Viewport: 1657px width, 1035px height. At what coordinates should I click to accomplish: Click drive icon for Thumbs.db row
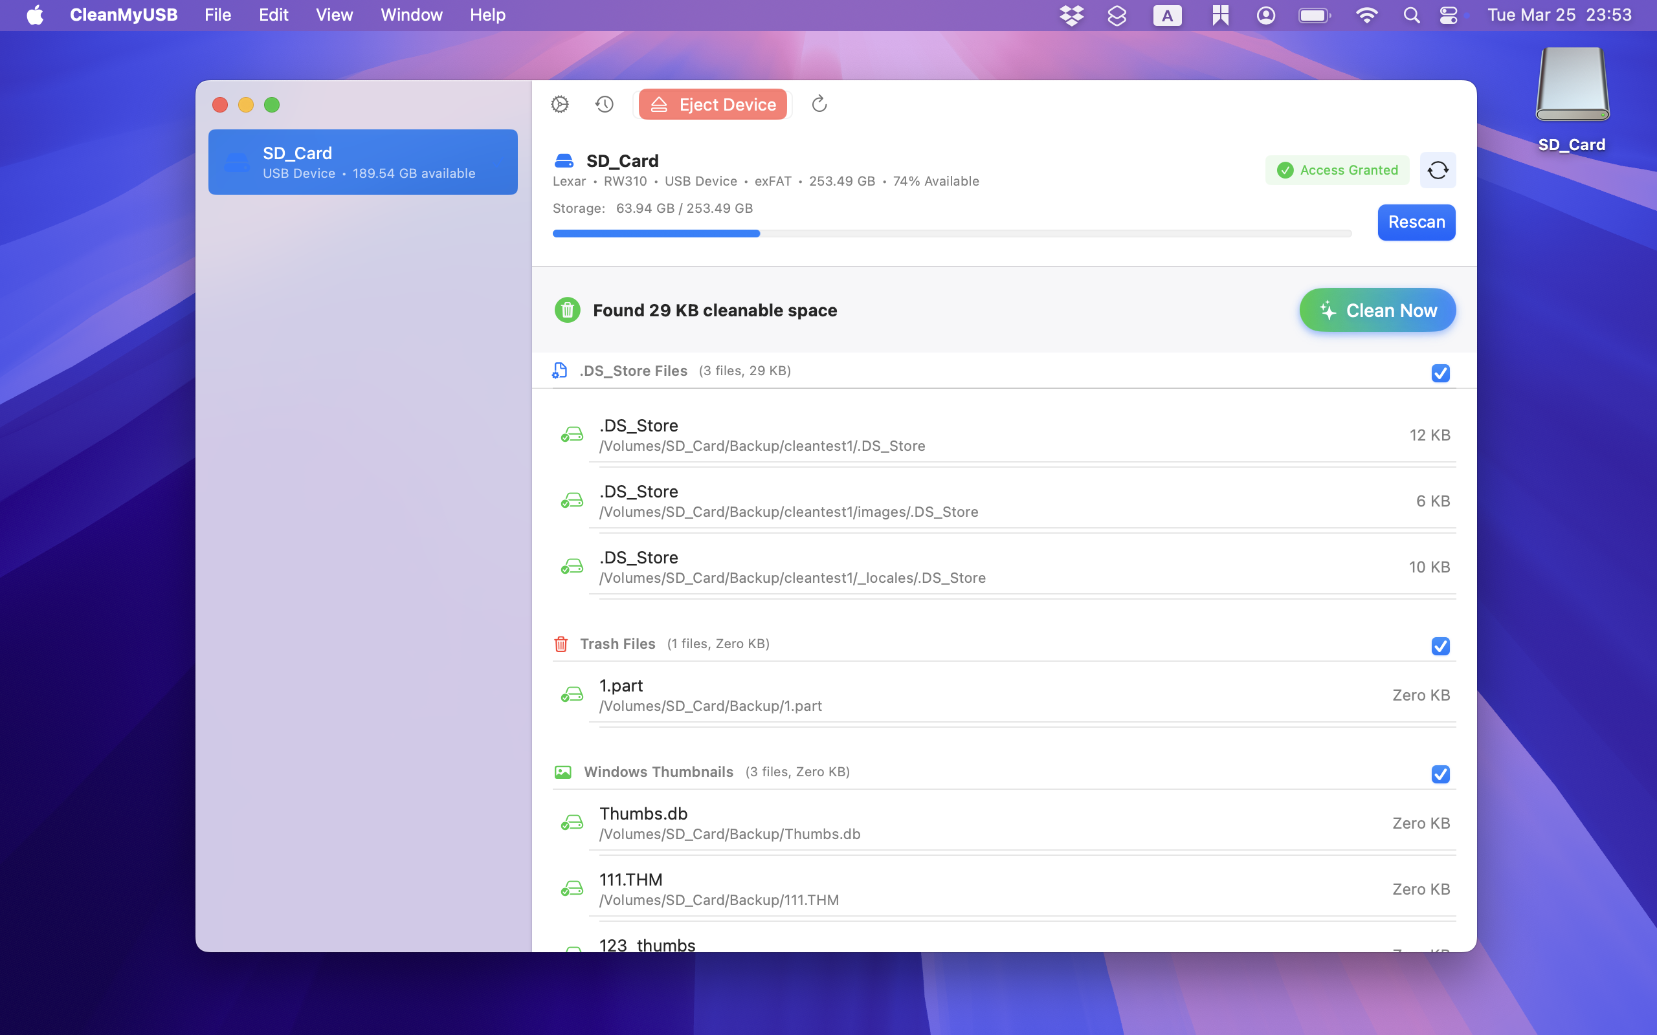click(x=572, y=823)
